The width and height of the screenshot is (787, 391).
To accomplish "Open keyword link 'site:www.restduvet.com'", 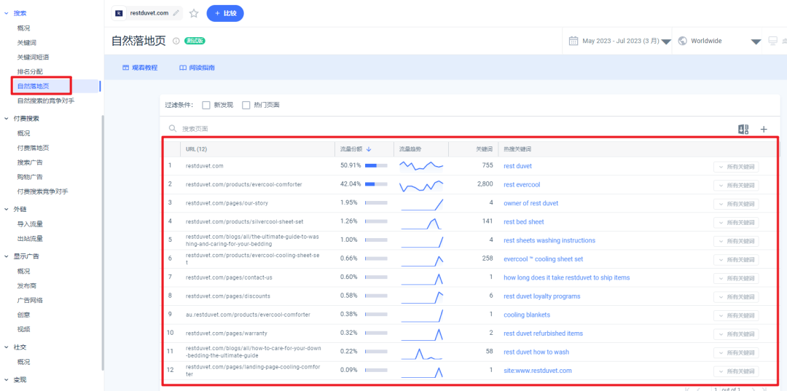I will tap(538, 371).
